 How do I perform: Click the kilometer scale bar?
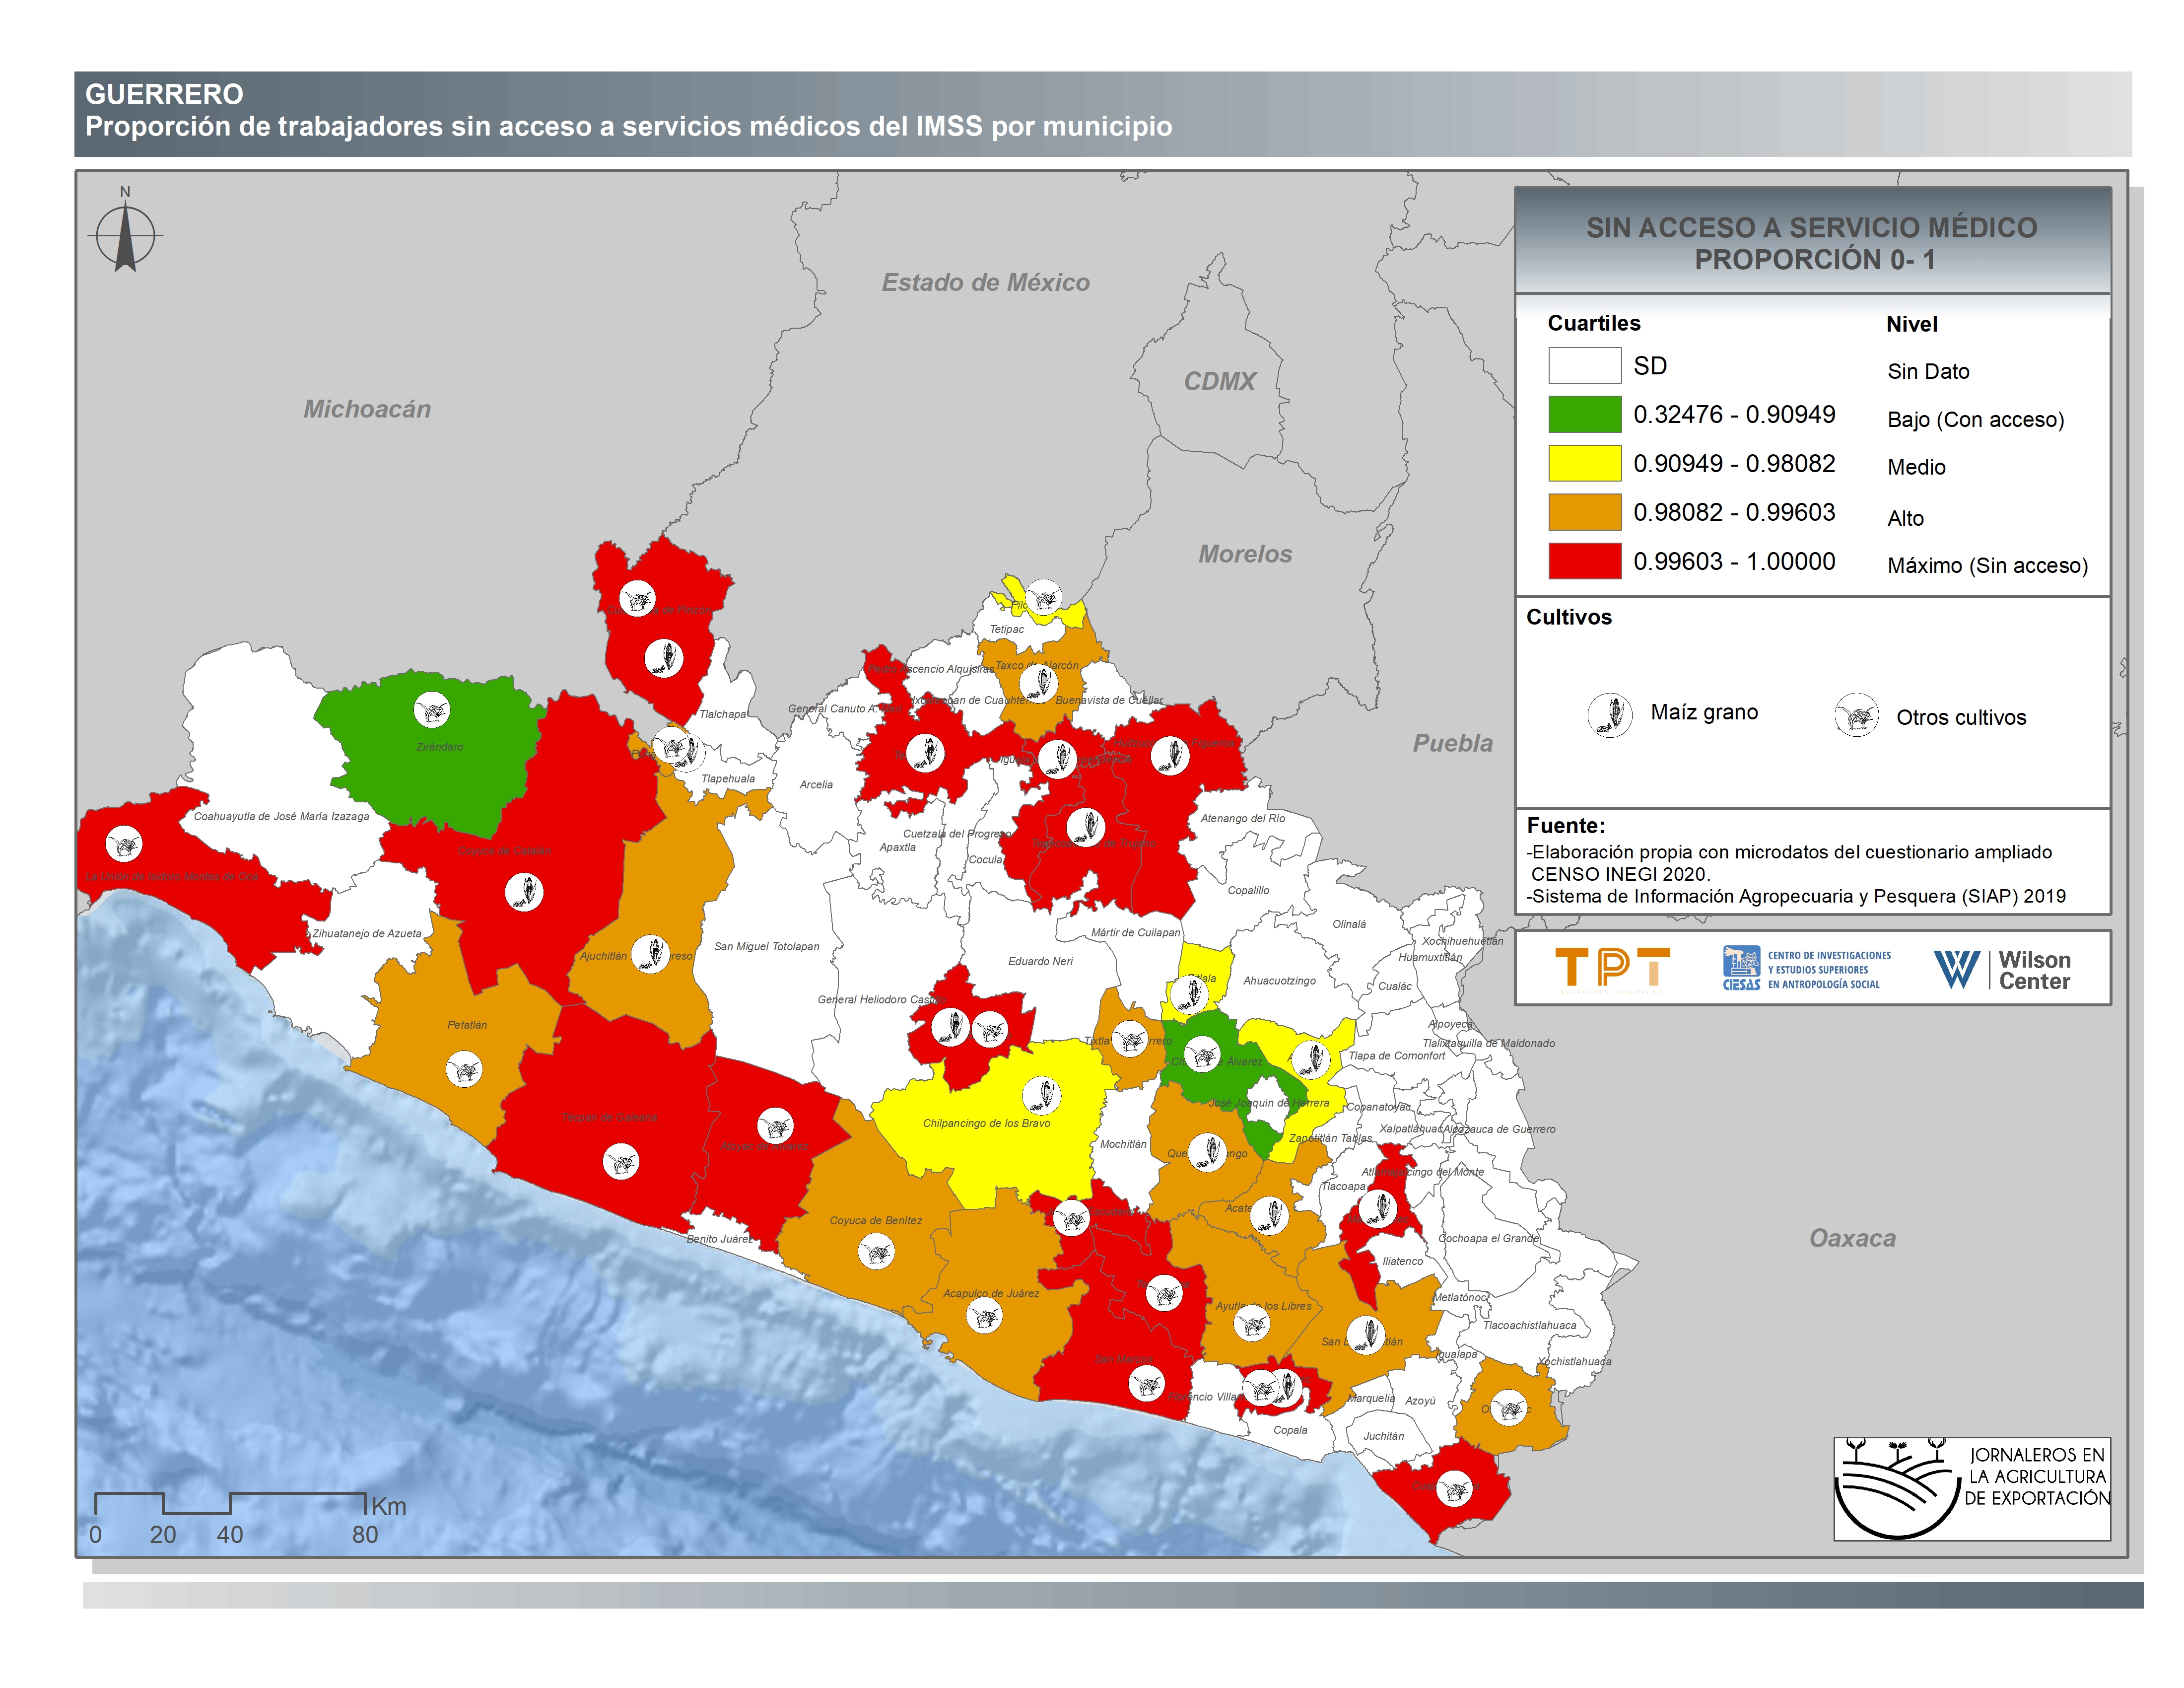[230, 1504]
